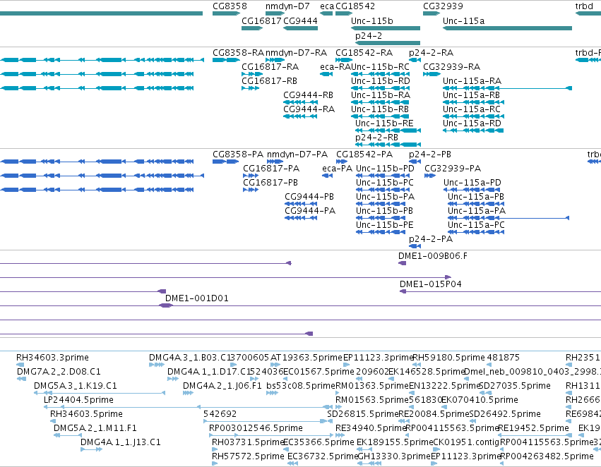The height and width of the screenshot is (467, 601).
Task: Open clone DME1-009B06.F
Action: [433, 256]
